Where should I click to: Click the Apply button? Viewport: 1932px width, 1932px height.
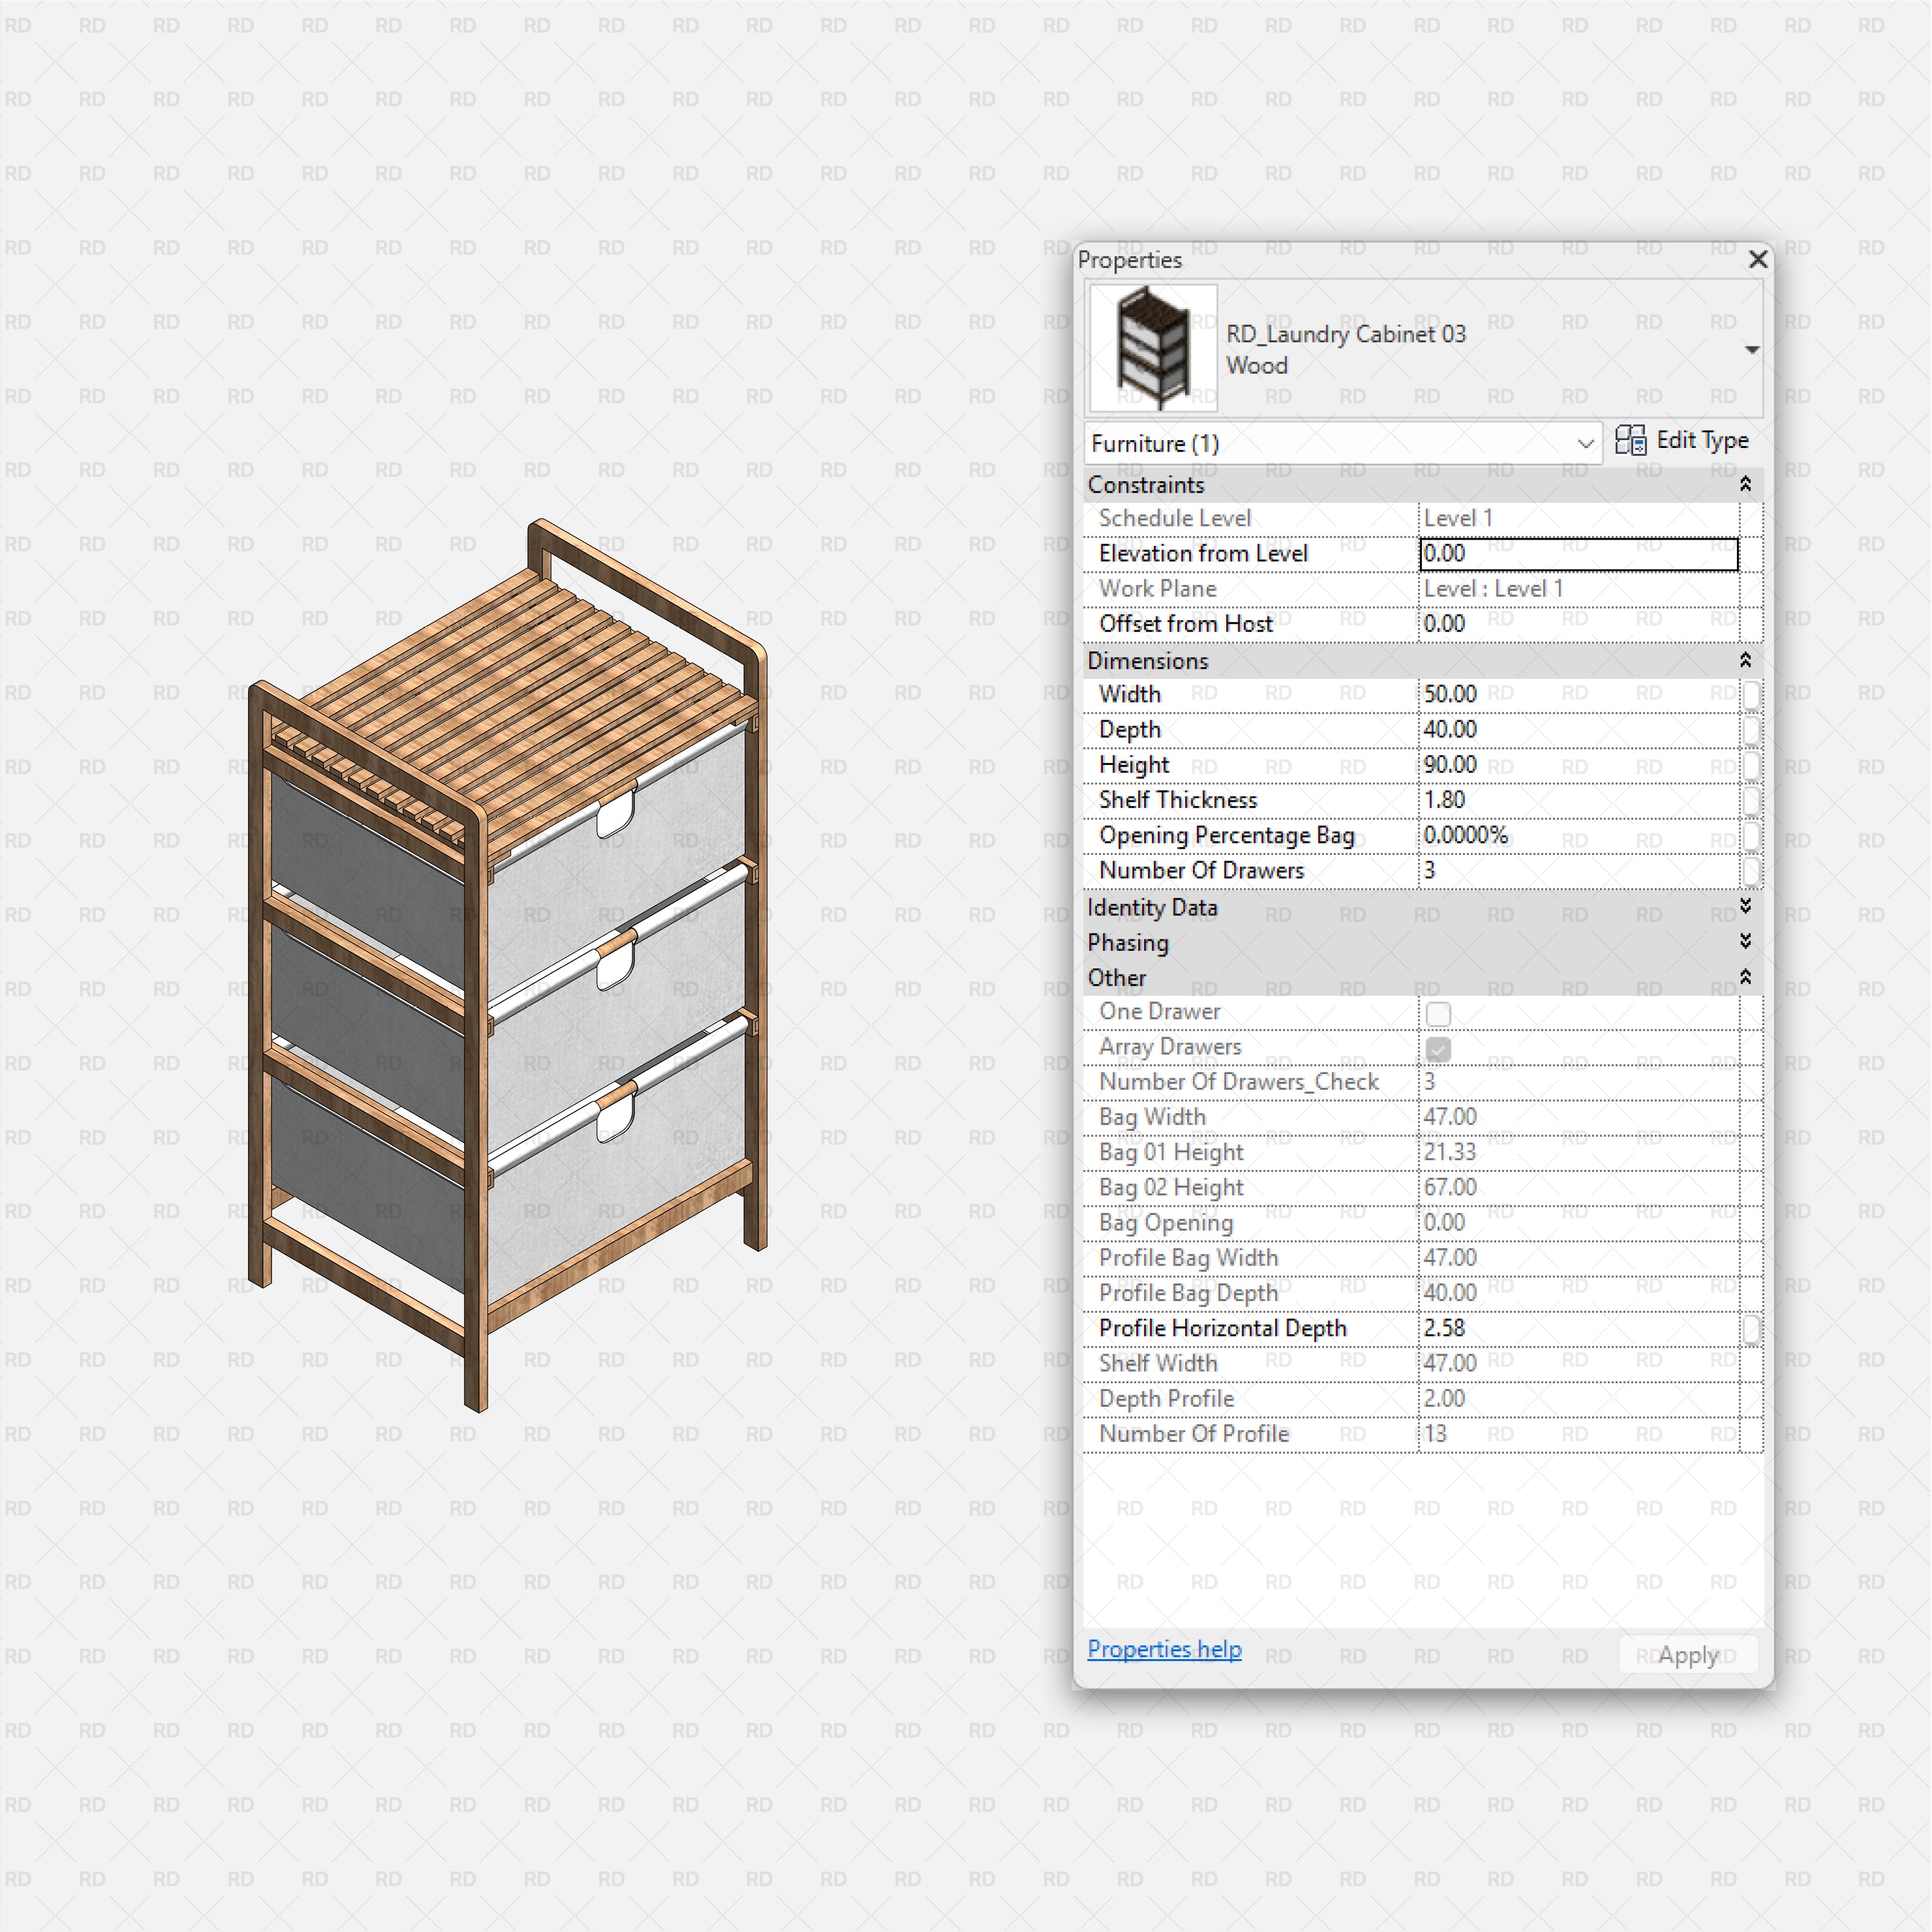[x=1687, y=1655]
